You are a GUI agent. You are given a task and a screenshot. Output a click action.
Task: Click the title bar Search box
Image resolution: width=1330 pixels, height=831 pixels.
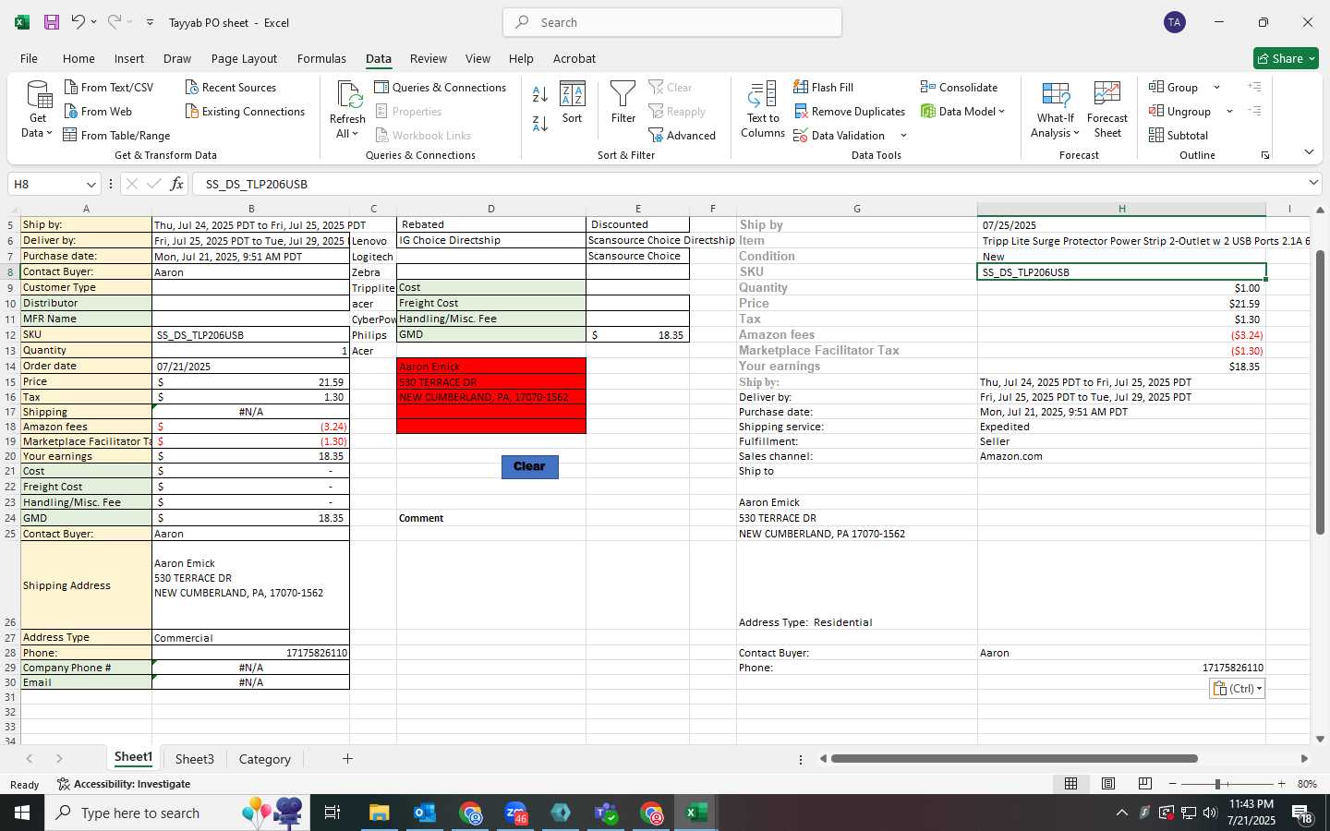[672, 22]
